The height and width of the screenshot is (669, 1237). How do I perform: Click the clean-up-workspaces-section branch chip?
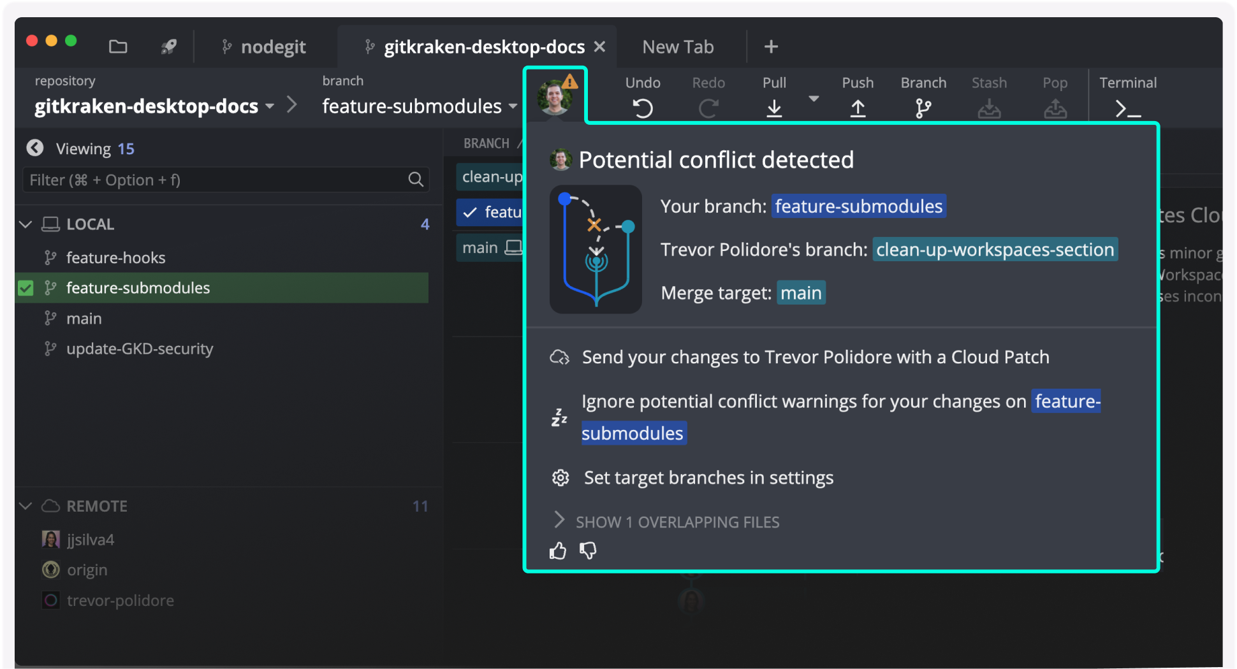pyautogui.click(x=995, y=250)
